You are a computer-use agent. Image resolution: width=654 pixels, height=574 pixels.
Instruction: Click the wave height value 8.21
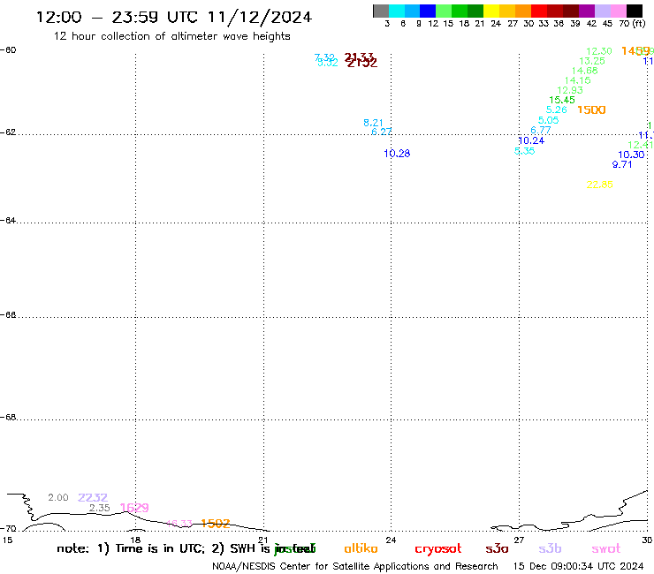point(373,123)
